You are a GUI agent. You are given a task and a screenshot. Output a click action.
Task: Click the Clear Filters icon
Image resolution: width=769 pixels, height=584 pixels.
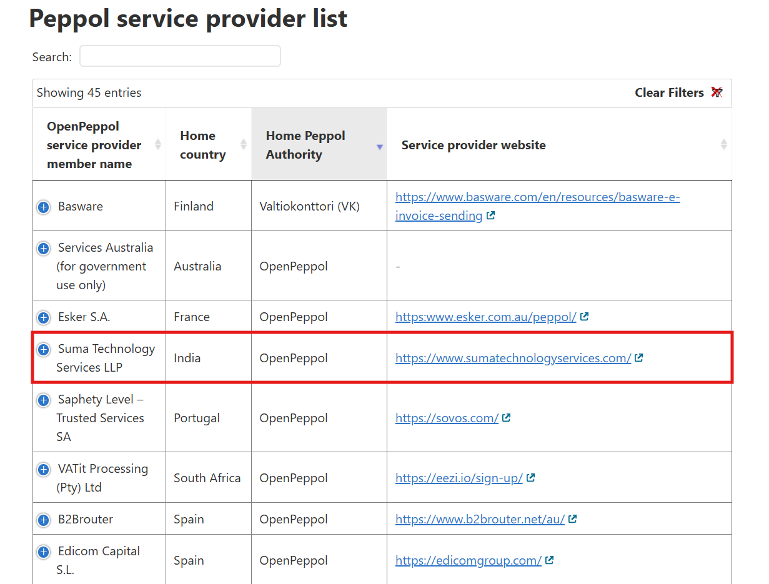point(717,92)
